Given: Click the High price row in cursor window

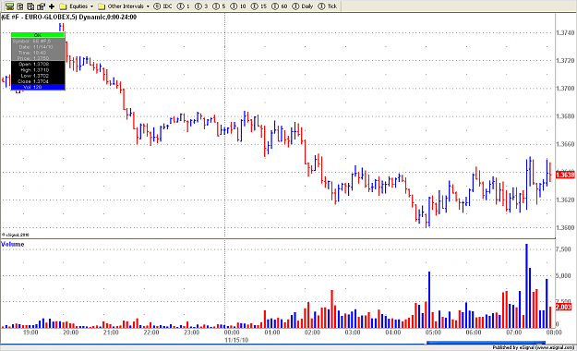Looking at the screenshot, I should pyautogui.click(x=38, y=70).
